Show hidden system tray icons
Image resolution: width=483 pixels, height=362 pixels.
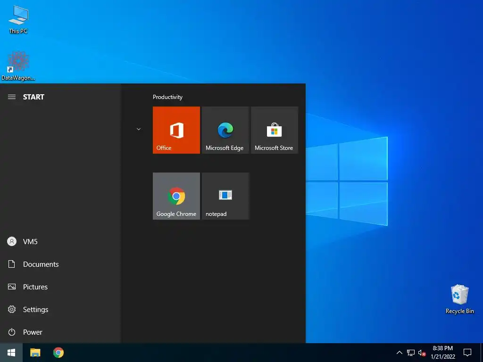click(x=399, y=353)
